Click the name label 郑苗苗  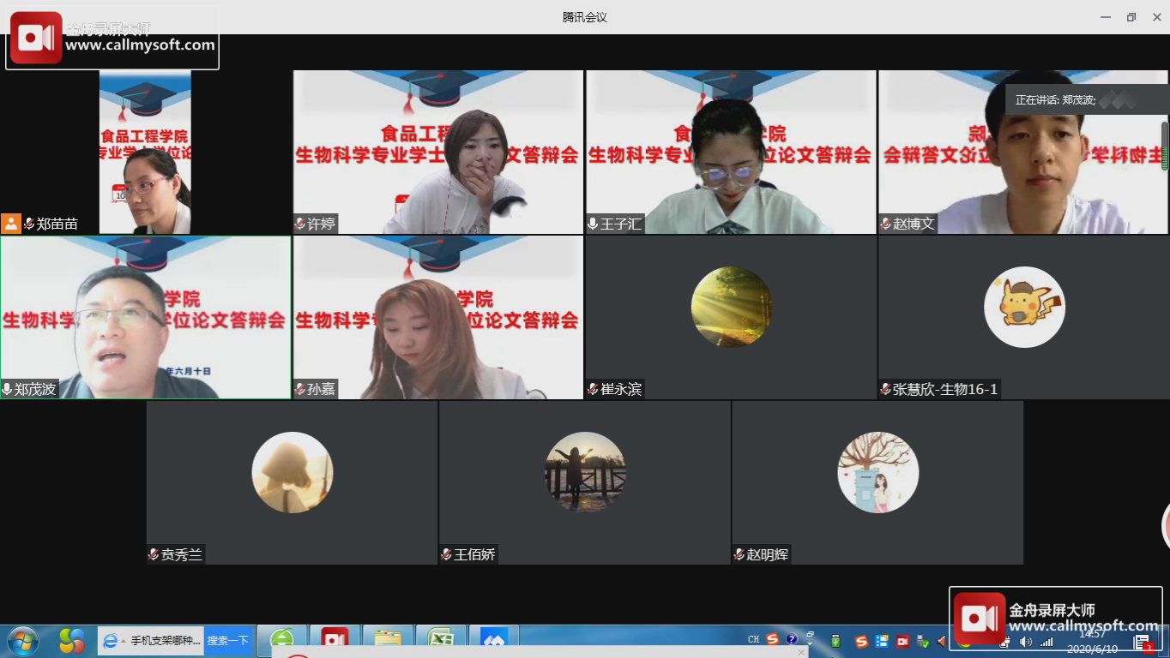click(x=57, y=224)
